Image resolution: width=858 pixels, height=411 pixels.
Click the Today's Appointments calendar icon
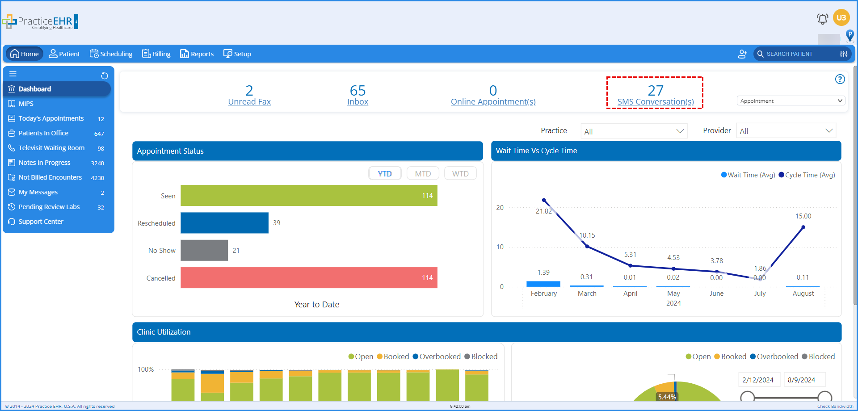[x=12, y=118]
